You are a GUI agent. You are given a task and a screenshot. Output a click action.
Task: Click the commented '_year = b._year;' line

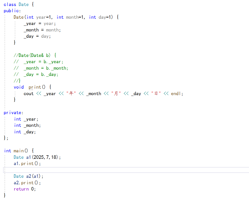pos(38,62)
